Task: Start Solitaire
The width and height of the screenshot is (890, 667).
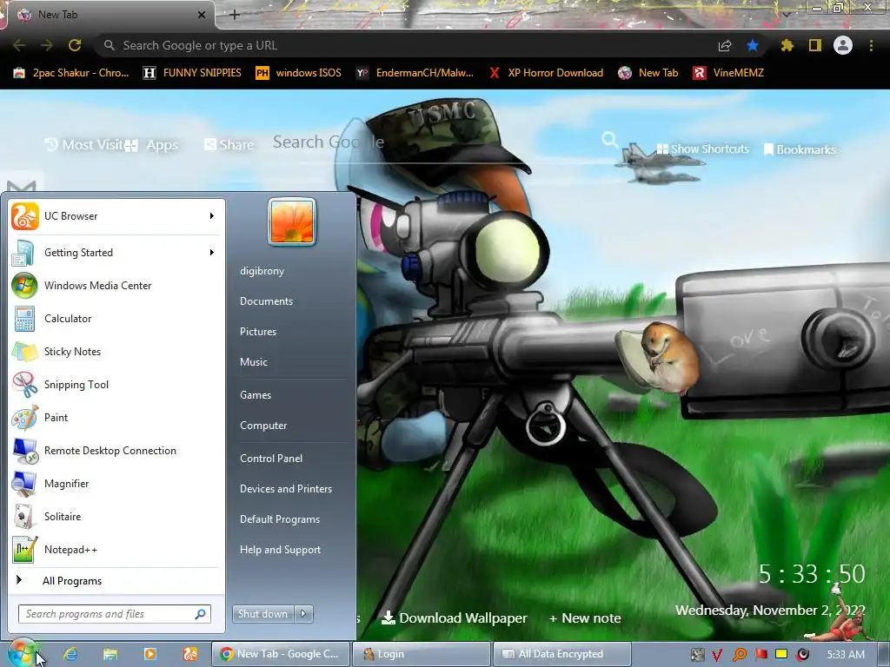Action: point(116,516)
